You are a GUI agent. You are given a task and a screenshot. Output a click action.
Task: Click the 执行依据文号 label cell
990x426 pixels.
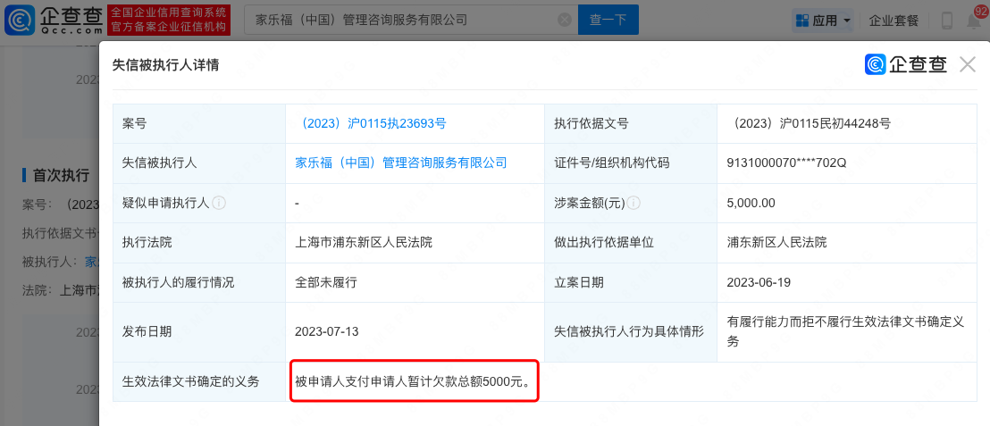pyautogui.click(x=630, y=124)
